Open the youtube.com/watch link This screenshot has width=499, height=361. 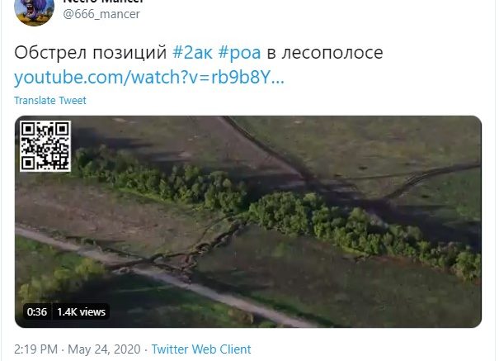(x=149, y=78)
